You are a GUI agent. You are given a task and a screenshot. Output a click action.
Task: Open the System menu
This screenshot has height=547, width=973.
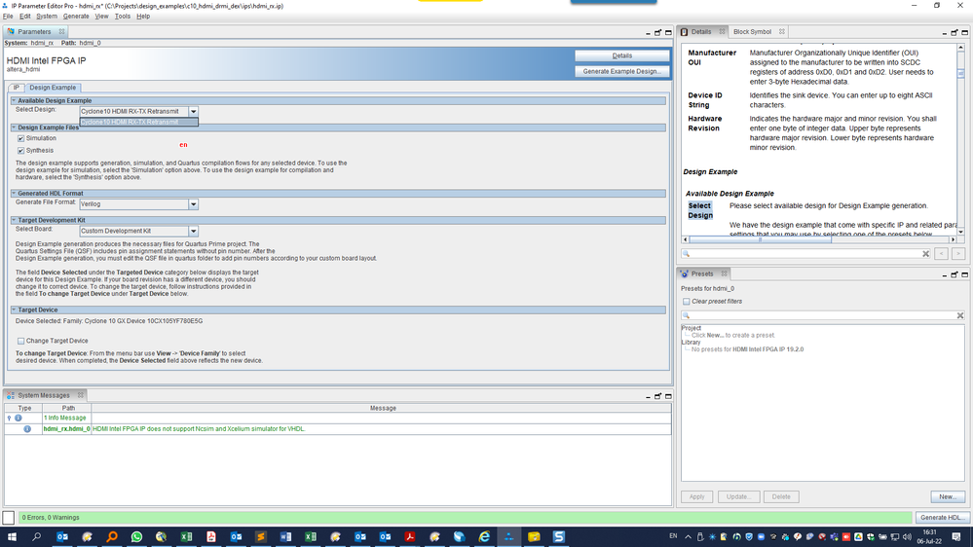pyautogui.click(x=47, y=17)
